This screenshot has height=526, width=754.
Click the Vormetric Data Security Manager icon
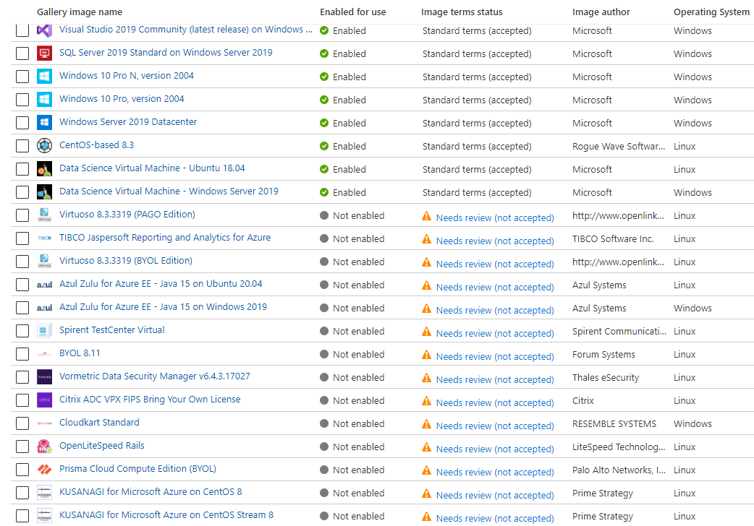[44, 376]
